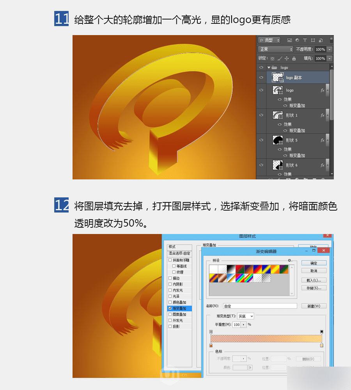
Task: Enable lock transparent pixels
Action: (273, 58)
